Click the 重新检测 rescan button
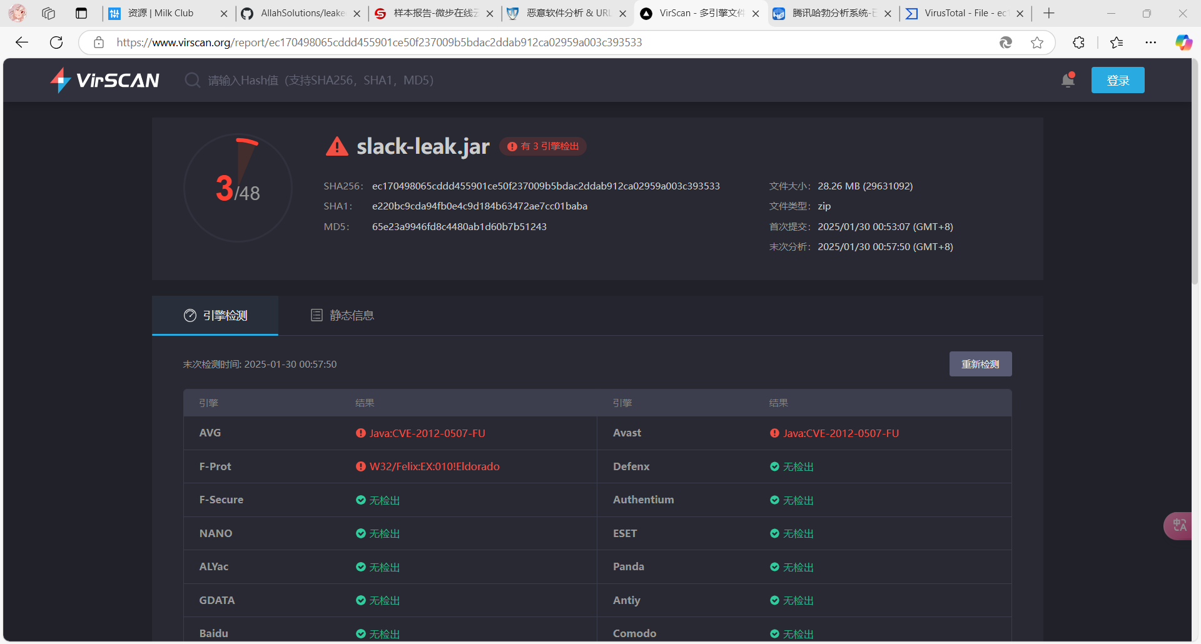Viewport: 1201px width, 644px height. [x=980, y=364]
